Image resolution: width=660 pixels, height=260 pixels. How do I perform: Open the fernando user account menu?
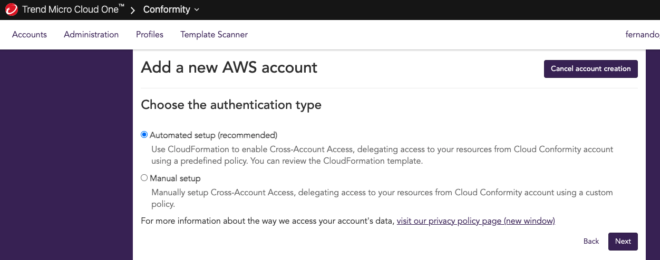(642, 35)
